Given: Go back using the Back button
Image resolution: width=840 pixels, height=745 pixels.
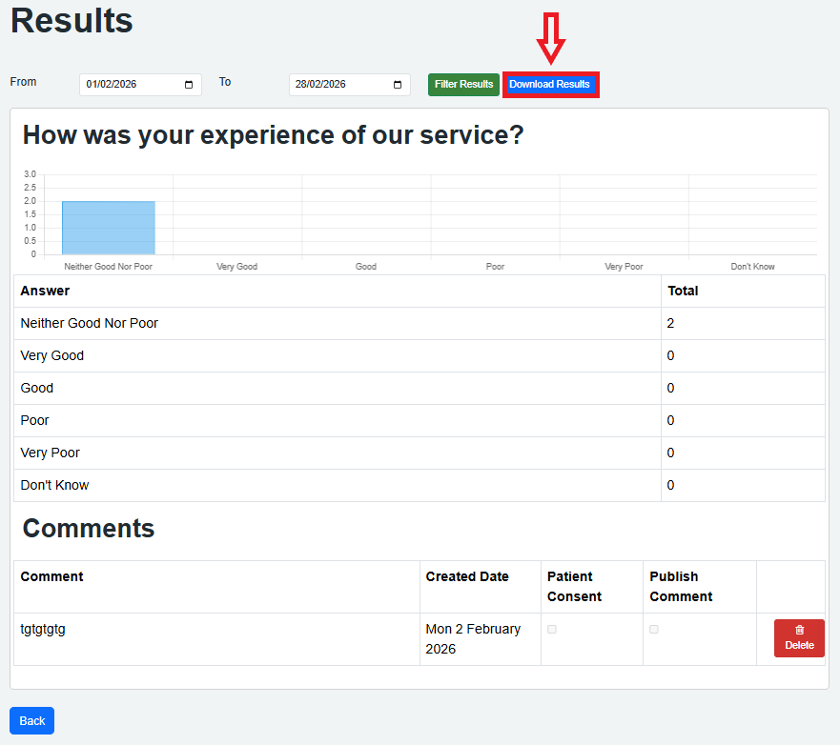Looking at the screenshot, I should pos(31,721).
